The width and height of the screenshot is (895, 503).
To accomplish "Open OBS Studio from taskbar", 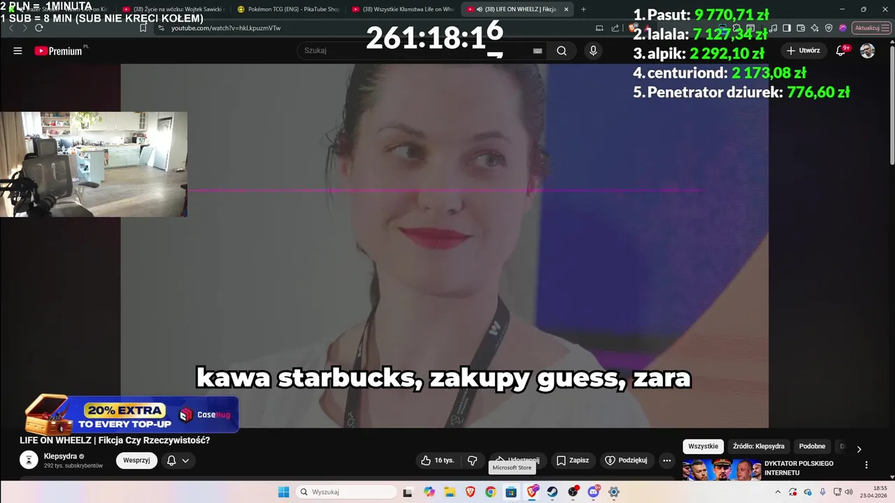I will coord(573,492).
